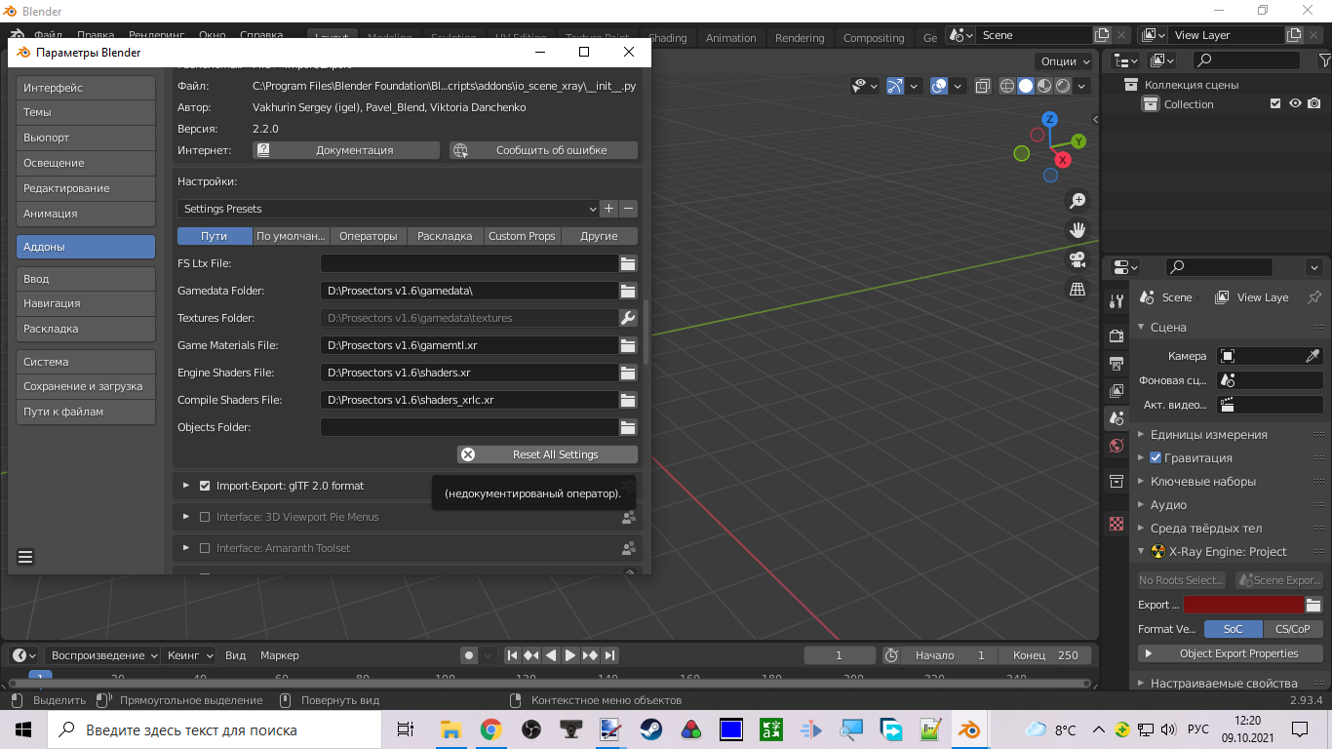Expand Object Export Properties

tap(1231, 653)
